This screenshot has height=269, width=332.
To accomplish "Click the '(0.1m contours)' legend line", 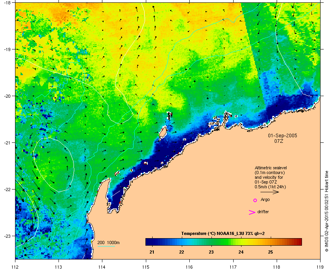I will pyautogui.click(x=270, y=172).
